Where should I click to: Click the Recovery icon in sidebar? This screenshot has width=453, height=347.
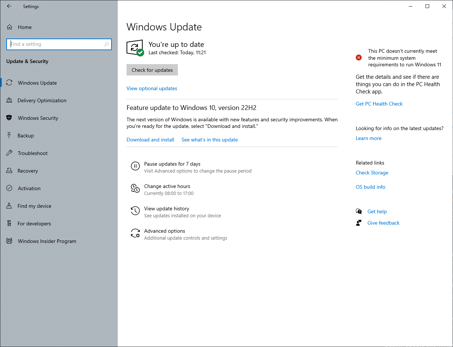[10, 171]
